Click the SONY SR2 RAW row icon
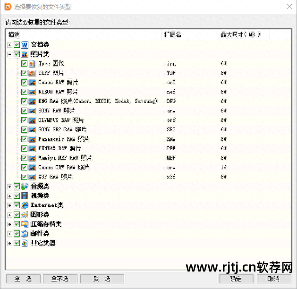The width and height of the screenshot is (297, 289). pyautogui.click(x=32, y=130)
